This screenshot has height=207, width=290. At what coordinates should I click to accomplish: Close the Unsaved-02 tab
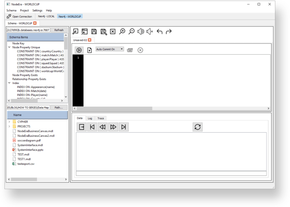[90, 40]
